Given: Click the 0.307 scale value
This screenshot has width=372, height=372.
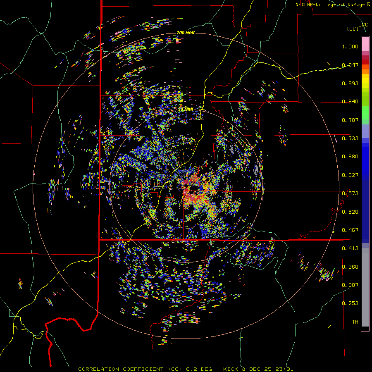Looking at the screenshot, I should [x=350, y=285].
